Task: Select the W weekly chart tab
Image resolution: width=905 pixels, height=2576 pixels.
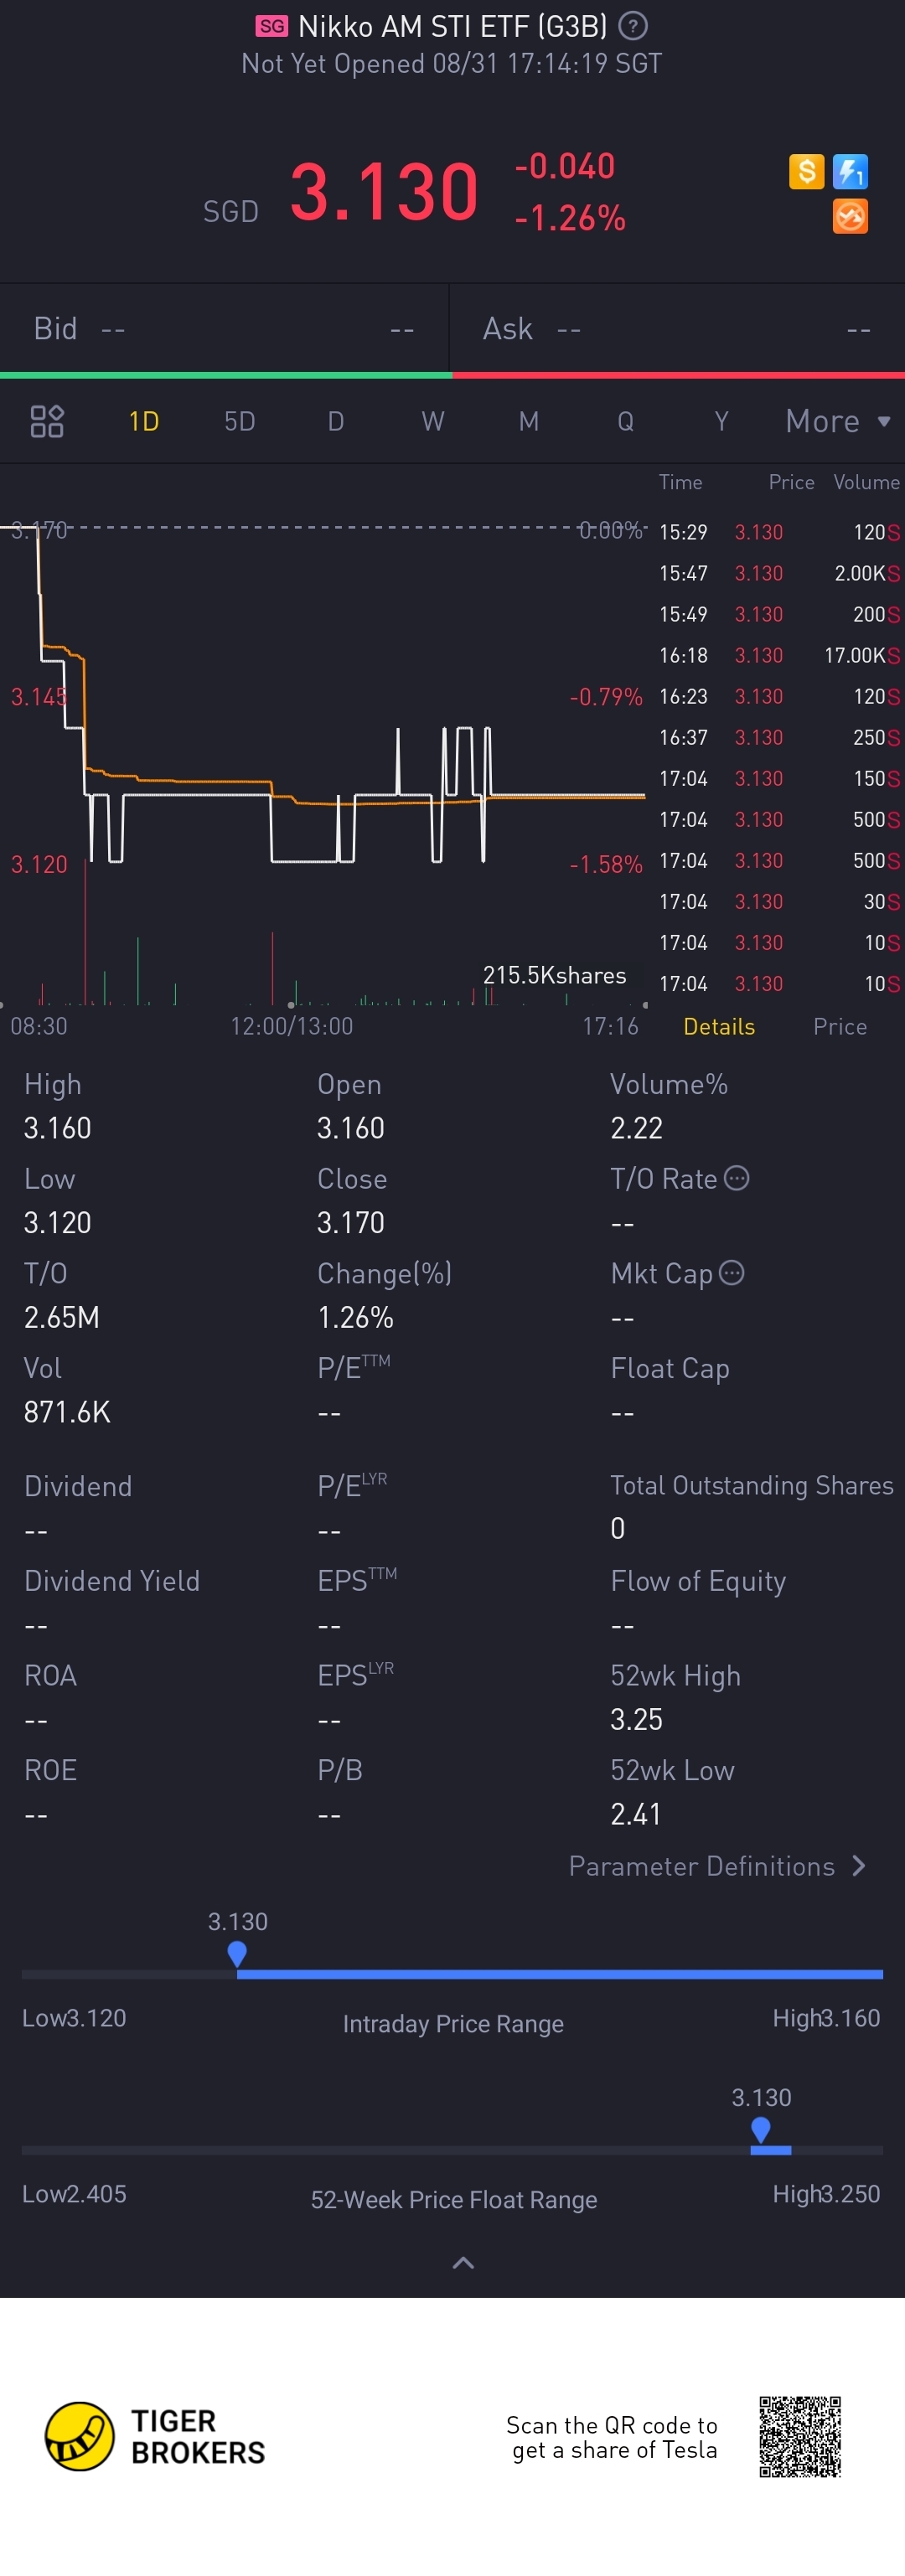Action: [x=432, y=421]
